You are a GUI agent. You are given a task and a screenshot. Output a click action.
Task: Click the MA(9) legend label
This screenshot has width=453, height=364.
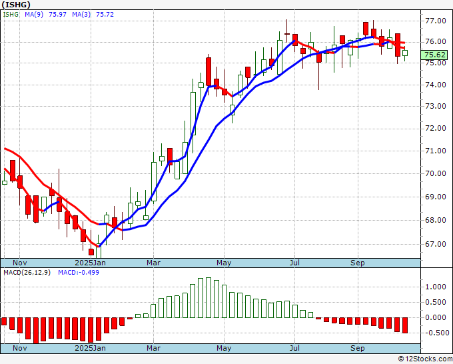tap(34, 15)
